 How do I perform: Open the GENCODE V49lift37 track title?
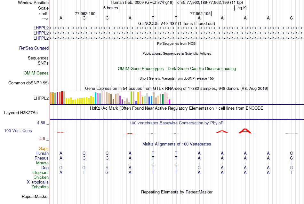[x=177, y=23]
